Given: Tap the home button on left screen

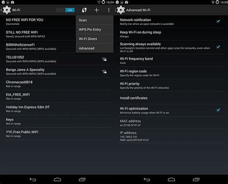Looking at the screenshot, I should (57, 179).
